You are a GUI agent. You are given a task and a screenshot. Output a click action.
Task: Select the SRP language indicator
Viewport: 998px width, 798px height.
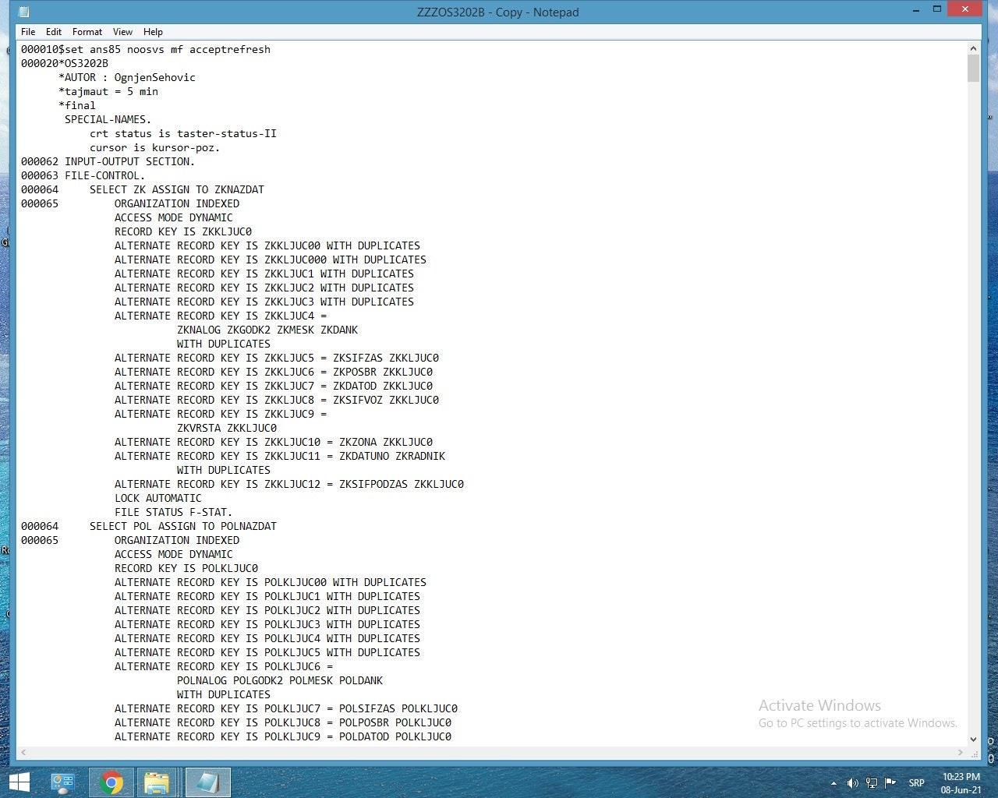pos(916,783)
